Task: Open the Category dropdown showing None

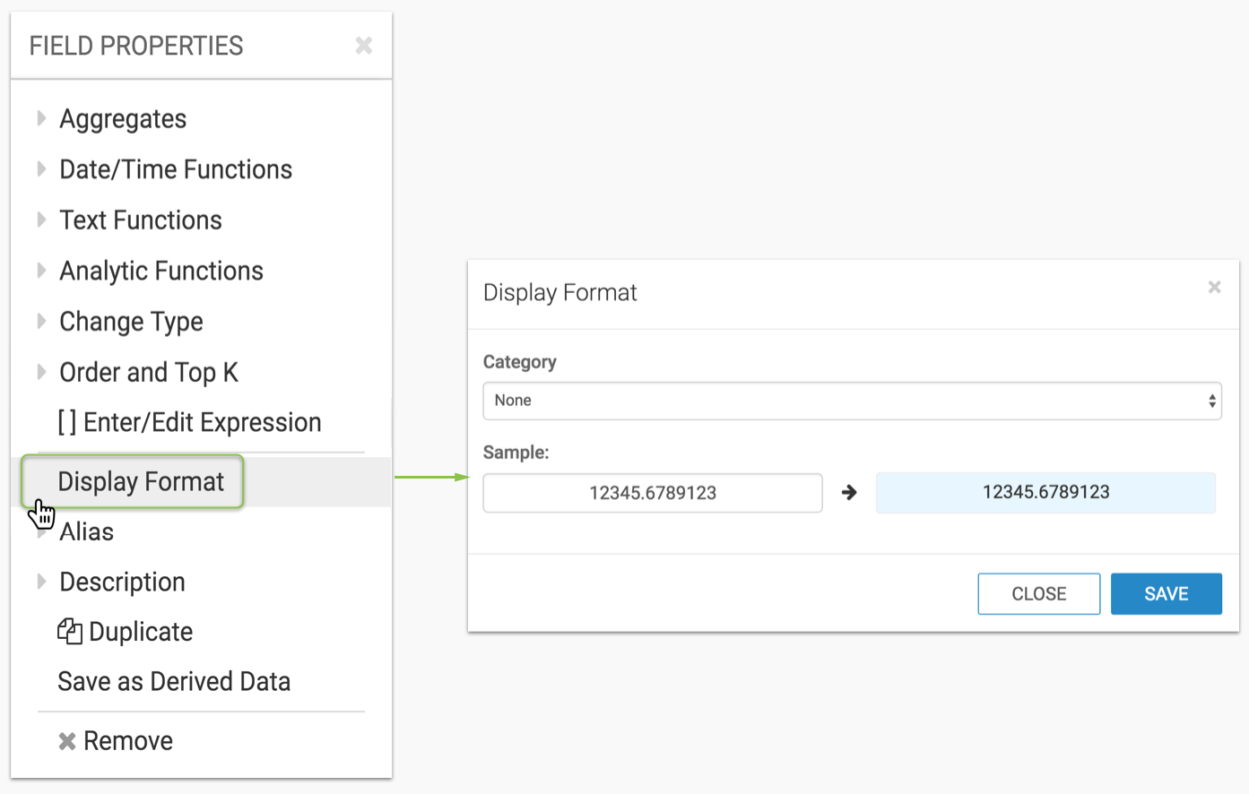Action: [852, 401]
